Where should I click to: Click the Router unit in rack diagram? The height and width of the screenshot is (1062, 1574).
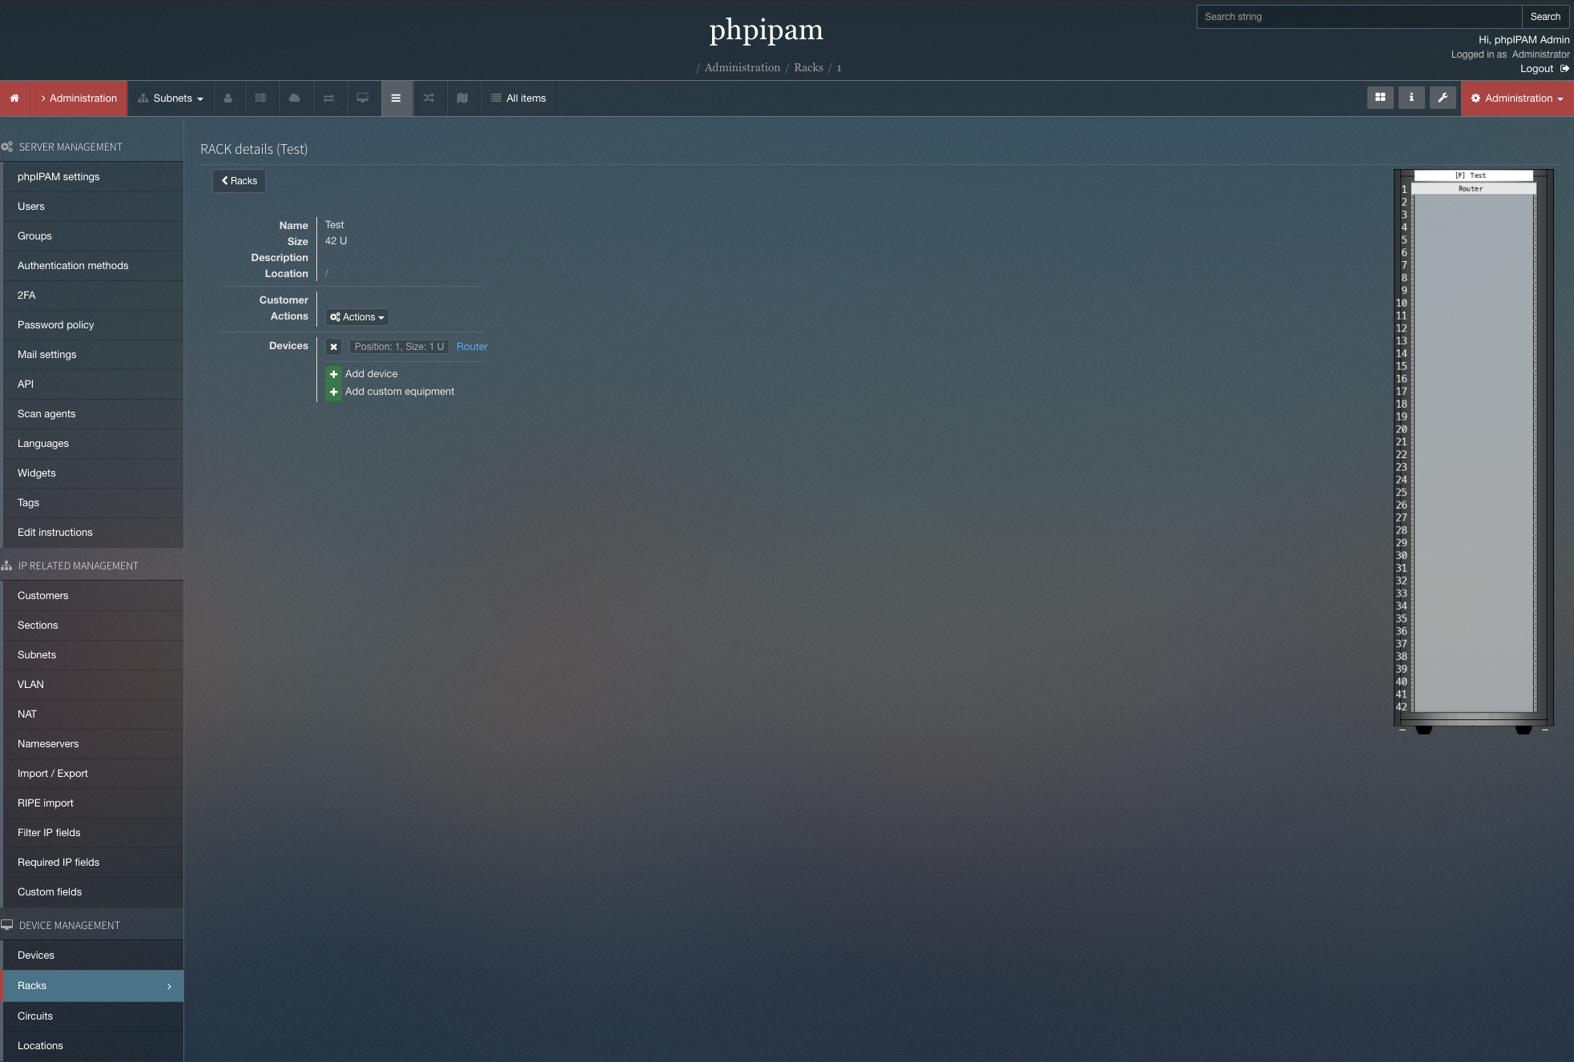coord(1473,189)
